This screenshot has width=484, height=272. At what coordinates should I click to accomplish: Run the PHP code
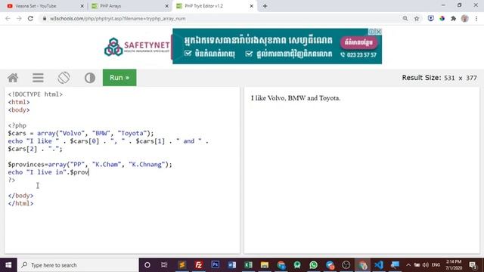[x=119, y=78]
